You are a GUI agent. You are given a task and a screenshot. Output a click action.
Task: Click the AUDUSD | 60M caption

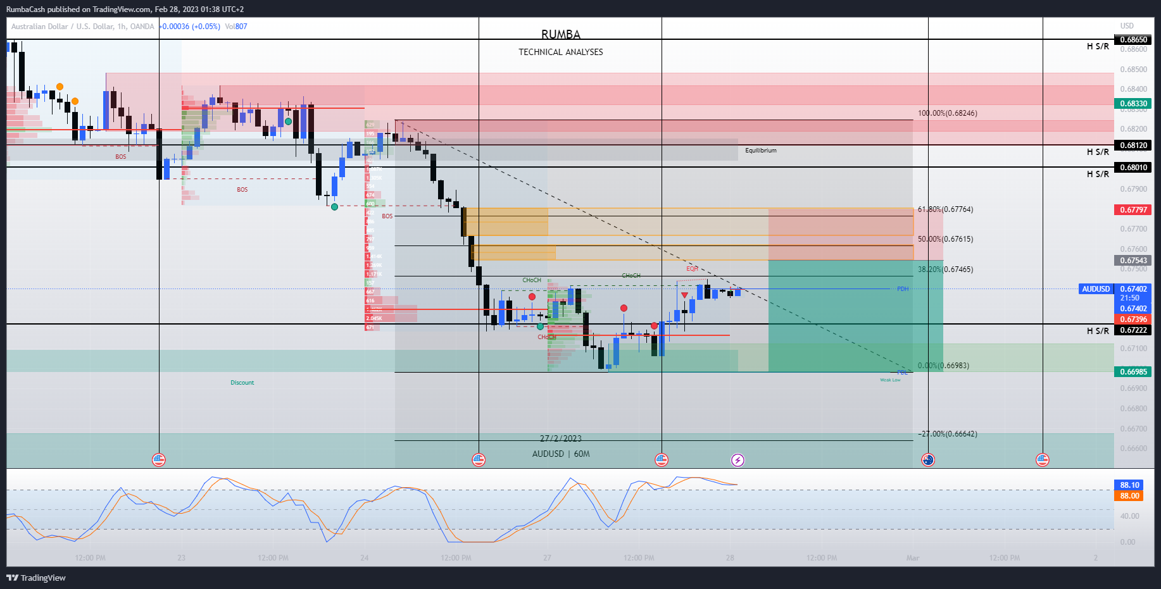tap(561, 454)
